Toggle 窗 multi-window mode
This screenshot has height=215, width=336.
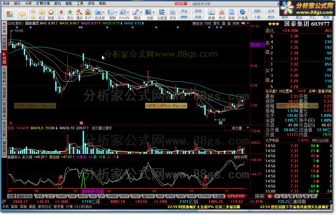point(229,23)
